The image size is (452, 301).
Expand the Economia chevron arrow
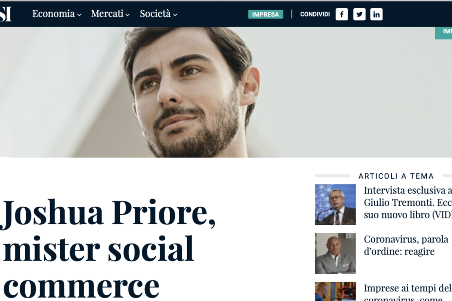[x=79, y=15]
